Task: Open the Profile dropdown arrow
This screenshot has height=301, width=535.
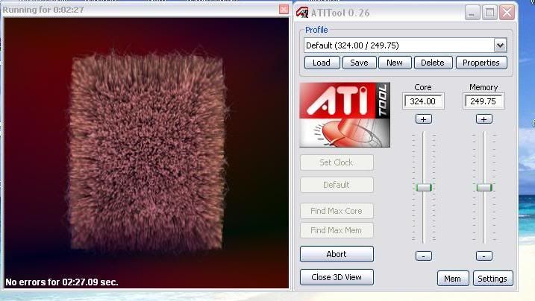Action: tap(500, 45)
